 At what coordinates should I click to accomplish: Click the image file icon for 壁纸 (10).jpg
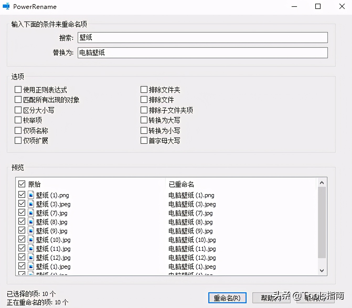(31, 240)
